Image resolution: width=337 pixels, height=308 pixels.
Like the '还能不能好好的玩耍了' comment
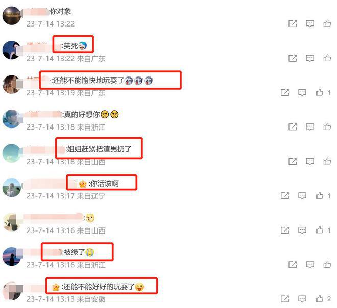319,299
